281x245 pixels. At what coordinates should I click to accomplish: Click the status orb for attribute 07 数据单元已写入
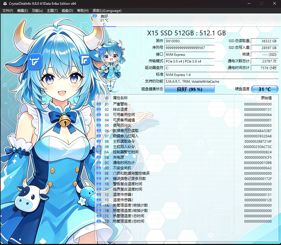tap(98, 136)
